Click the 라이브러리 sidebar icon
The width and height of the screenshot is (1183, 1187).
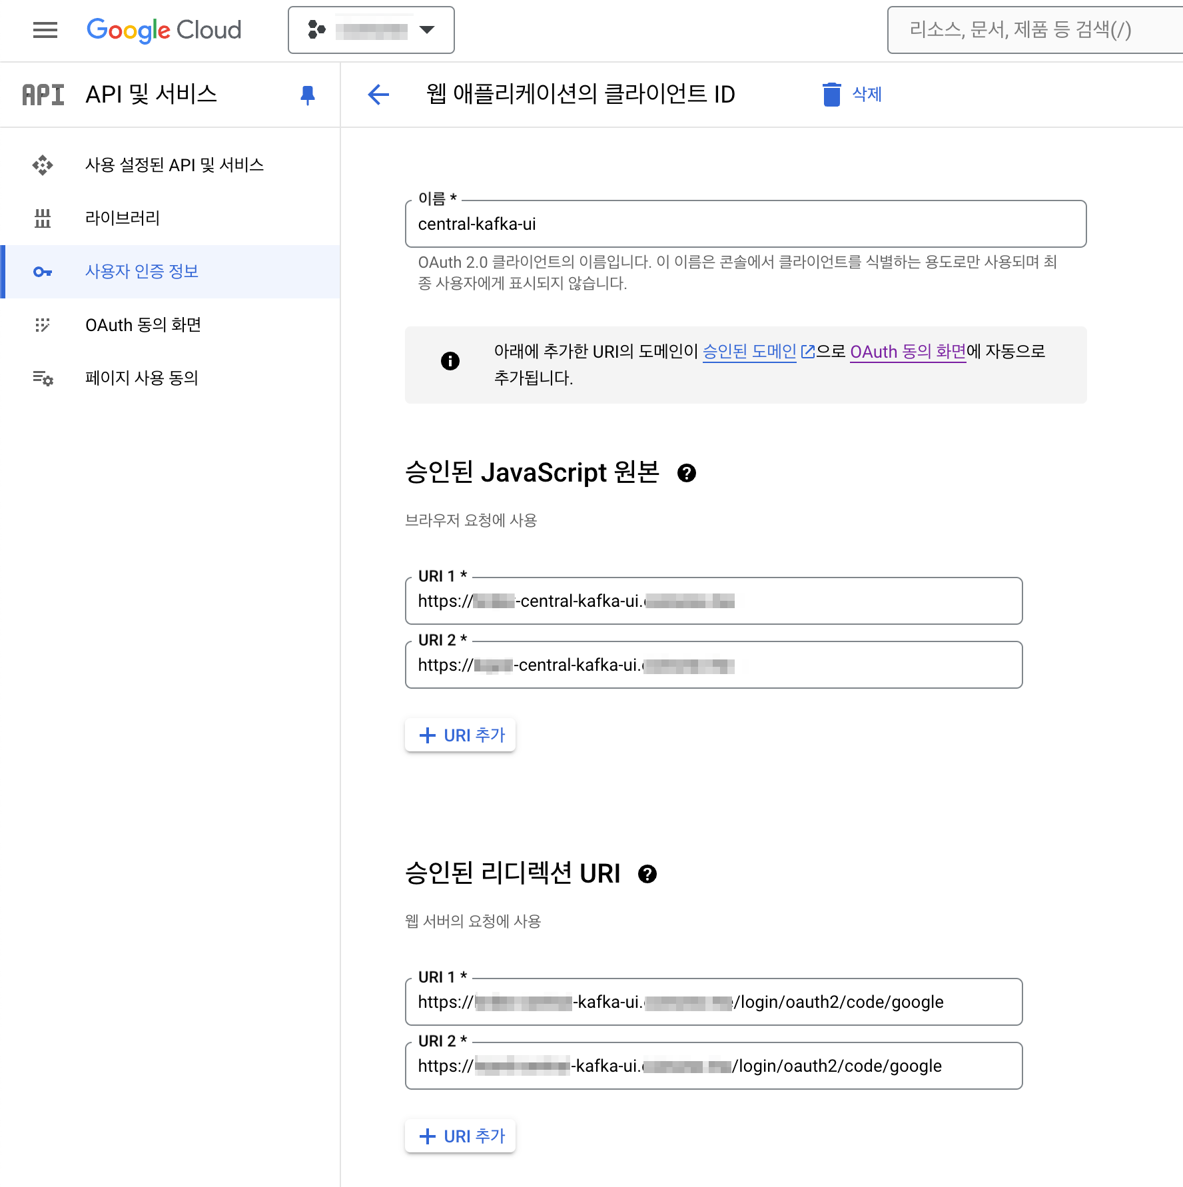[43, 218]
